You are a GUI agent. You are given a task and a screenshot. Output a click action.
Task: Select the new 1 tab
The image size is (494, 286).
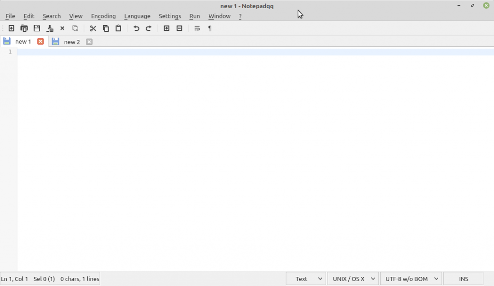coord(23,41)
